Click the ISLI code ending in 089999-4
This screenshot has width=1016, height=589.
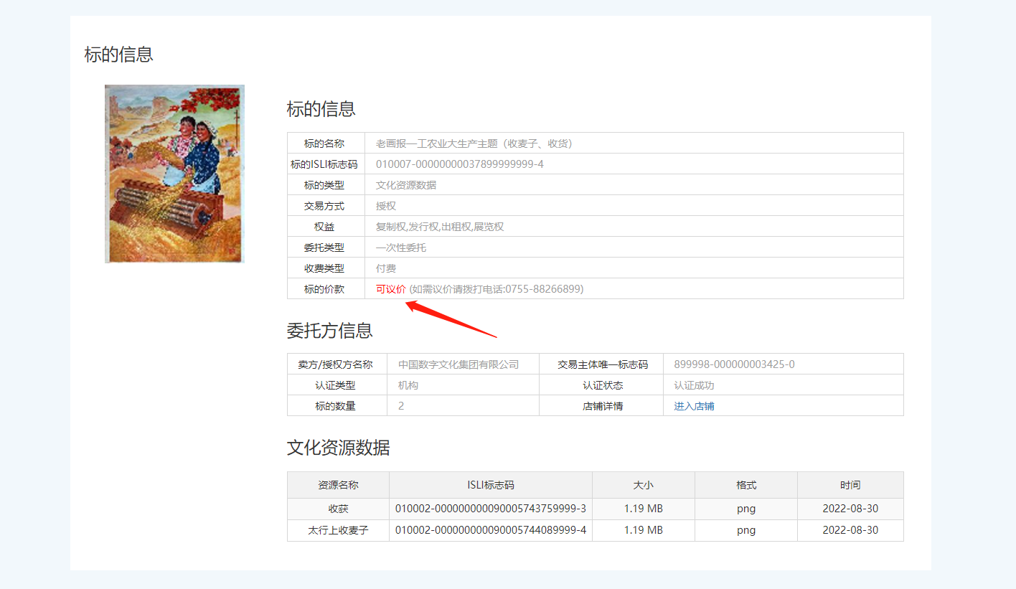tap(490, 530)
